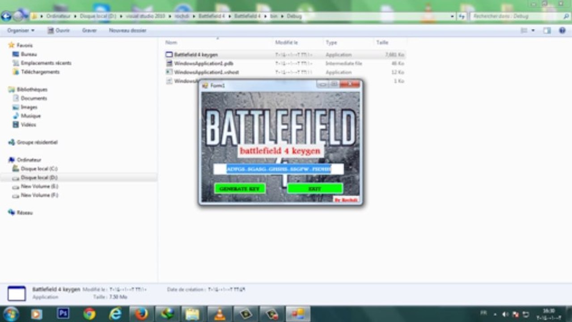Open the Documents library
Image resolution: width=572 pixels, height=322 pixels.
pos(34,98)
